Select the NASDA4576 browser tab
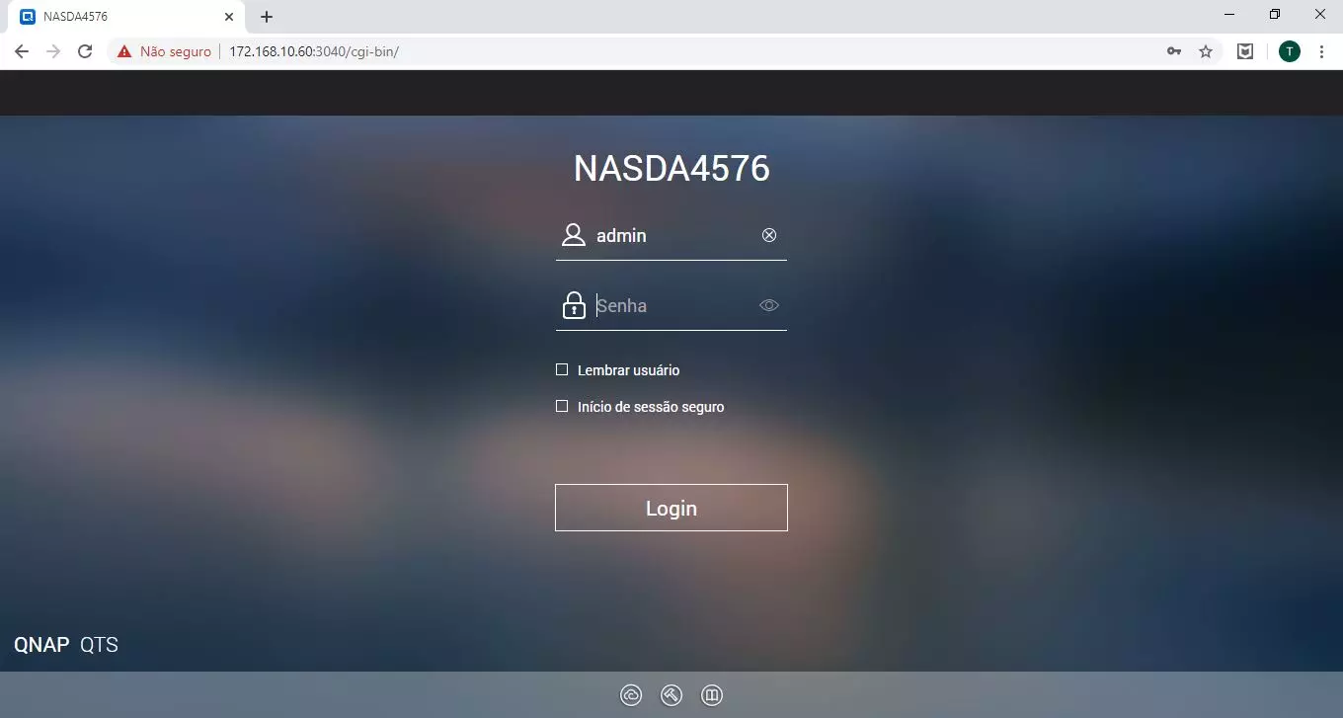This screenshot has height=718, width=1343. (126, 17)
